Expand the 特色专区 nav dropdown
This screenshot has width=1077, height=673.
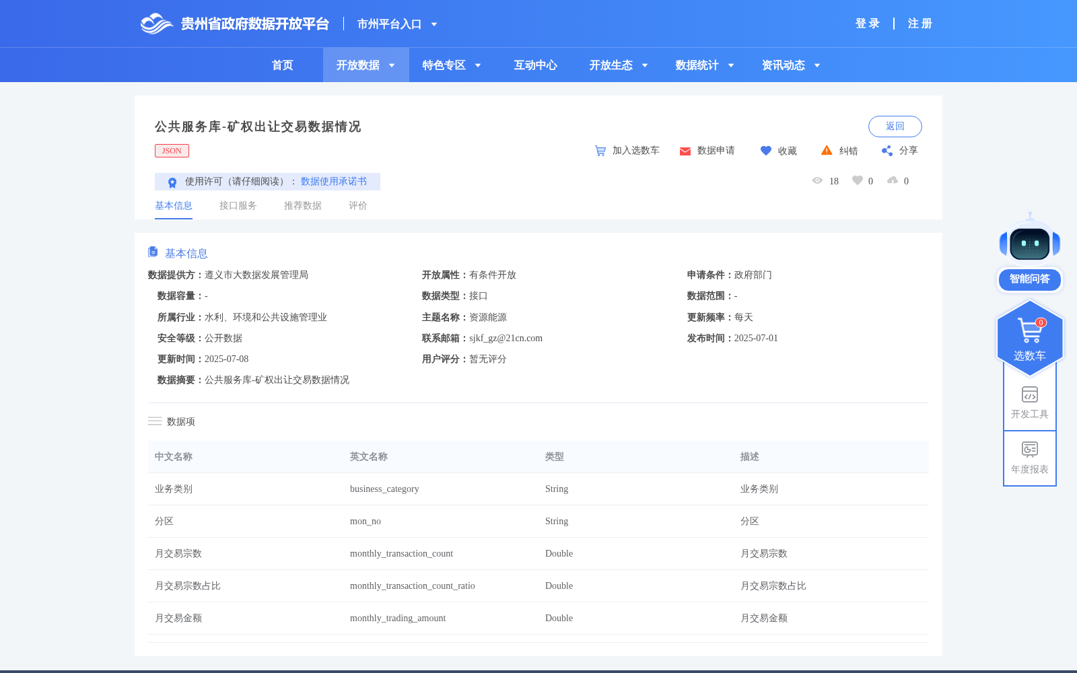478,65
